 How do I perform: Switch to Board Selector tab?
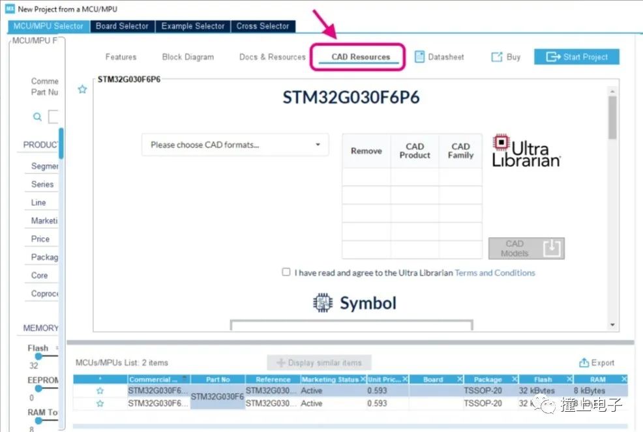point(122,26)
